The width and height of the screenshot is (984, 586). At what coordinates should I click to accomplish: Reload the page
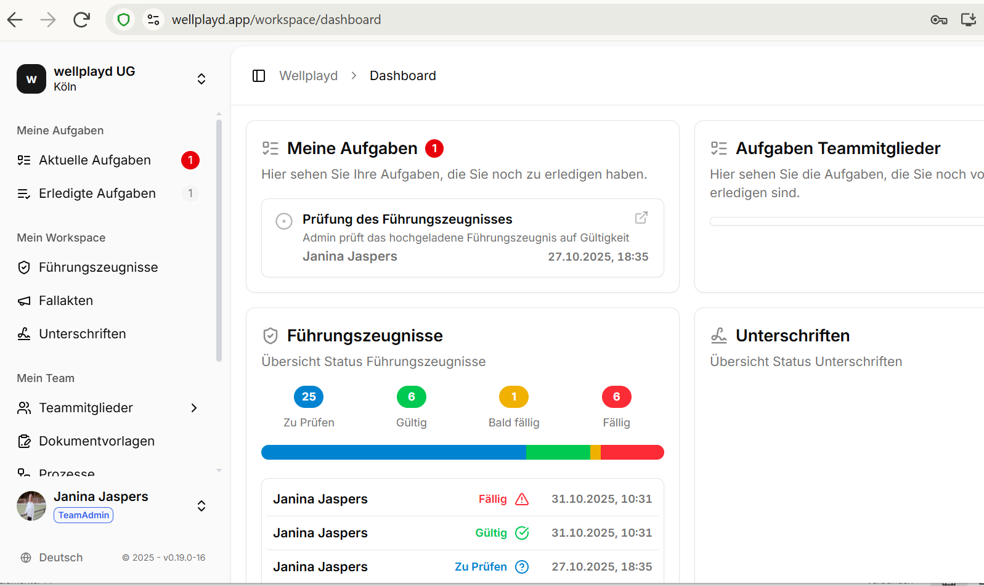tap(81, 20)
